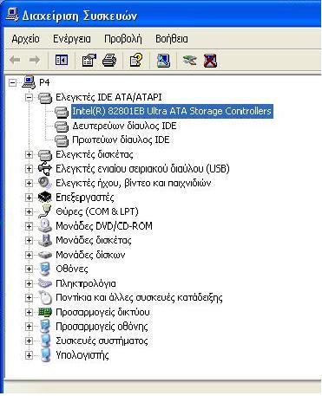Click the ports connector icon

[x=45, y=211]
